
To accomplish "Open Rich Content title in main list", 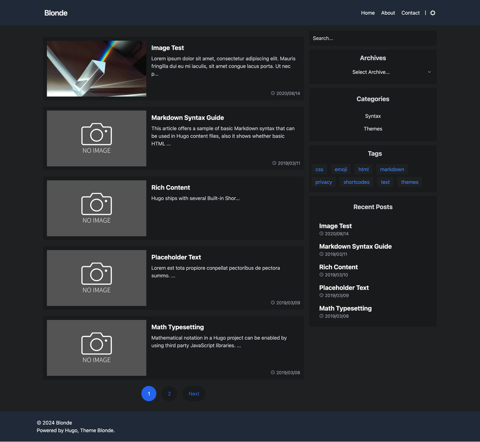I will 170,187.
